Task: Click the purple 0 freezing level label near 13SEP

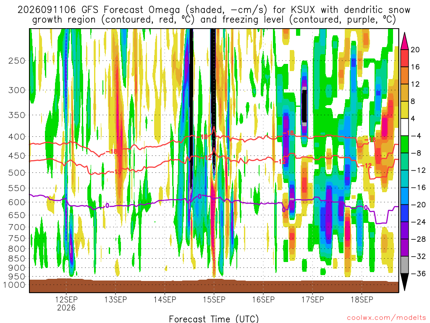Action: pos(107,205)
